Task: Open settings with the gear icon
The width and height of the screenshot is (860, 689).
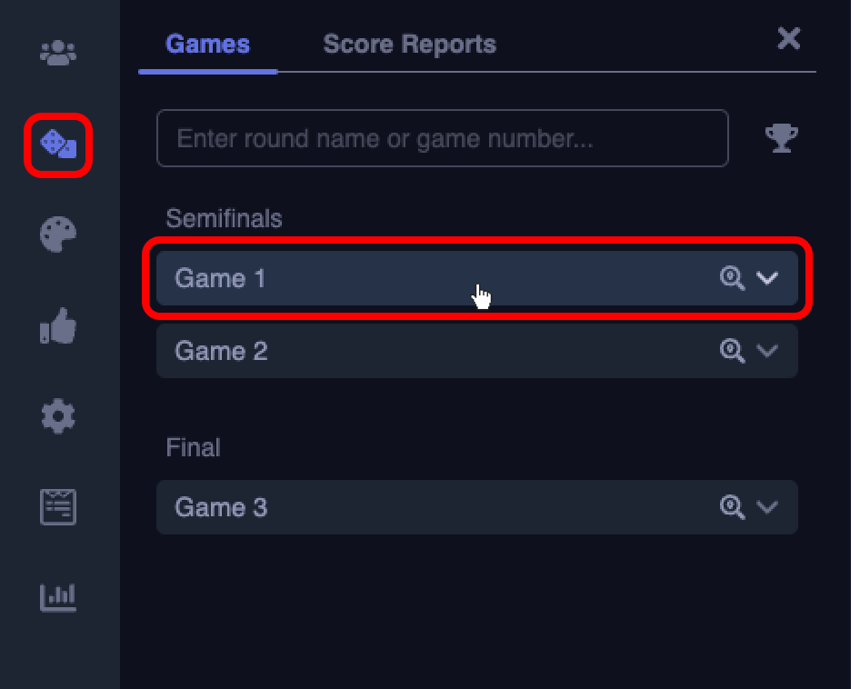Action: tap(57, 415)
